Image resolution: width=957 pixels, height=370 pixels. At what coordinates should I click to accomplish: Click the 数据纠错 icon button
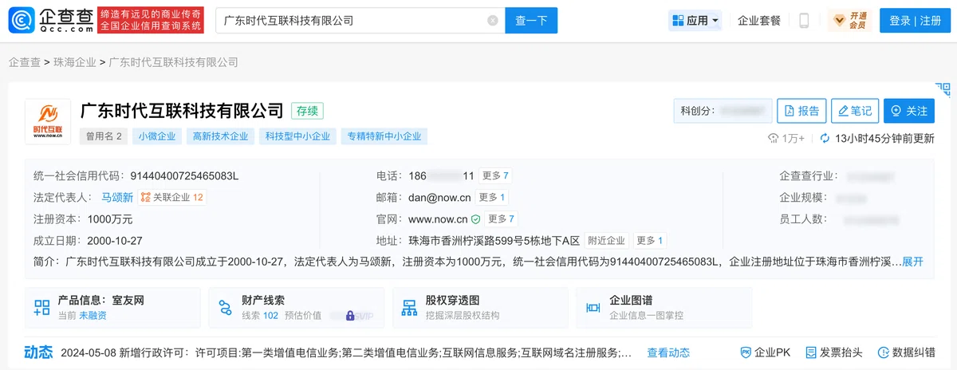pyautogui.click(x=906, y=352)
